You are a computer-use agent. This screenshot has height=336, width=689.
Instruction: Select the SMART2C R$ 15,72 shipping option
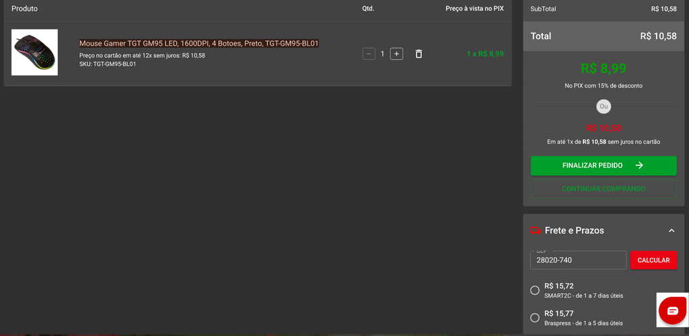pyautogui.click(x=535, y=290)
